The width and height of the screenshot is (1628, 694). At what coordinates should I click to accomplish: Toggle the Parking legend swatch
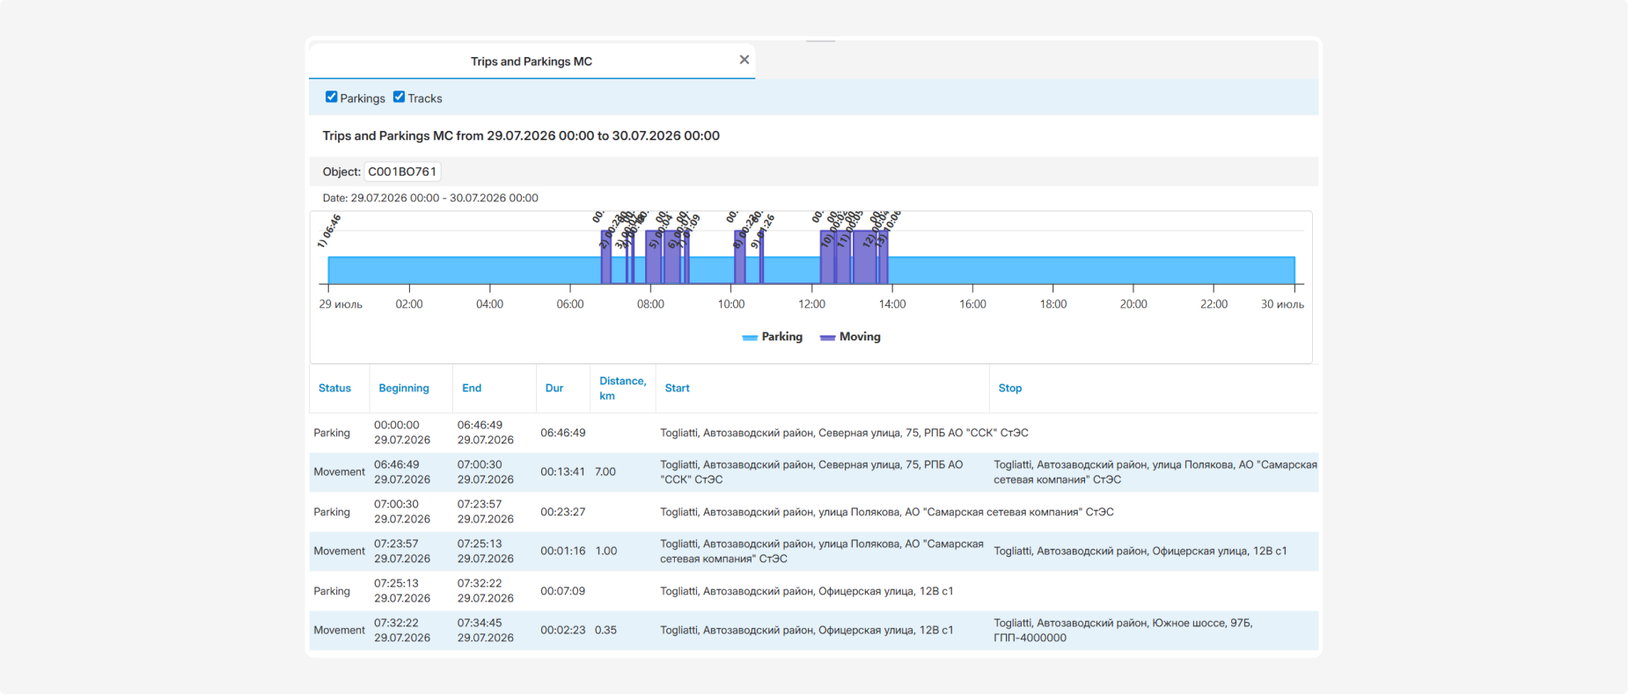pyautogui.click(x=750, y=337)
